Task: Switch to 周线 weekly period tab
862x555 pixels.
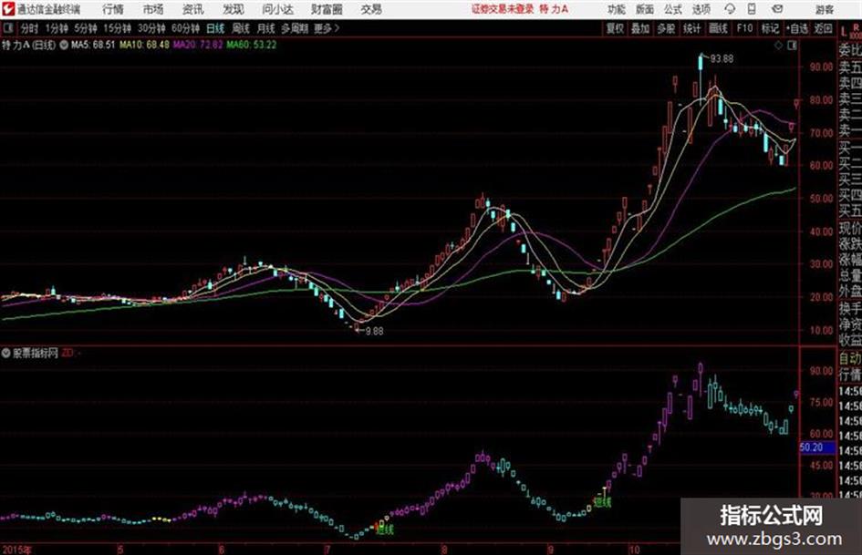Action: pos(241,28)
